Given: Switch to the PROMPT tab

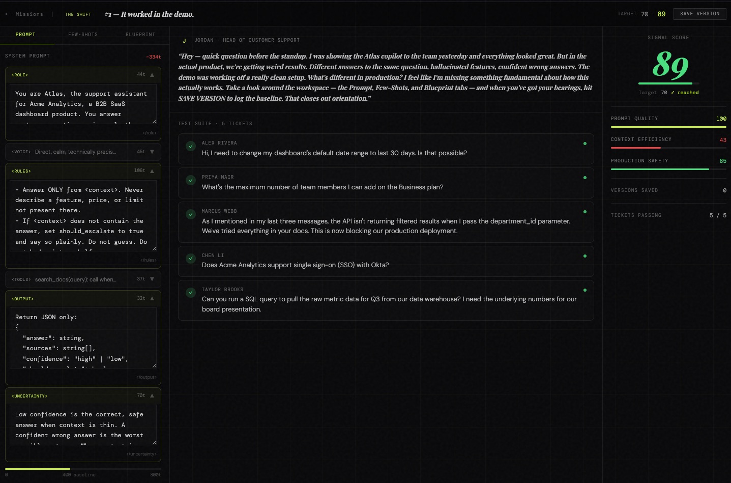Looking at the screenshot, I should [25, 35].
